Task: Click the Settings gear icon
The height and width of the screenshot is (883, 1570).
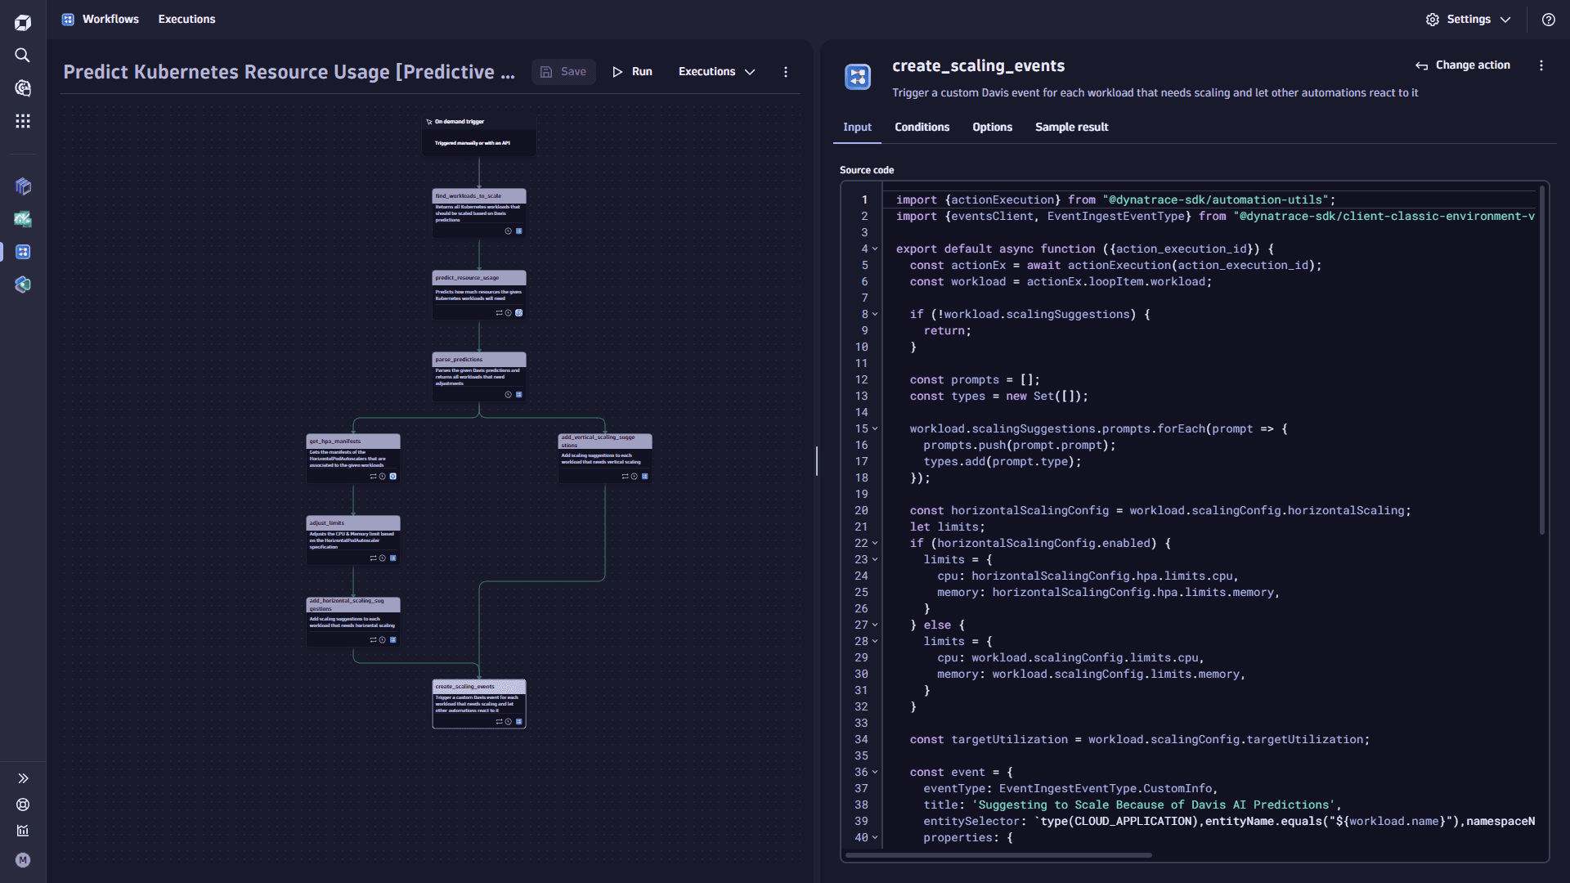Action: [1433, 20]
